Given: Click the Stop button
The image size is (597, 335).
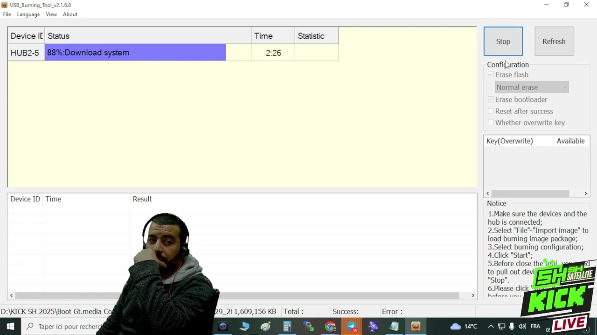Looking at the screenshot, I should (503, 41).
